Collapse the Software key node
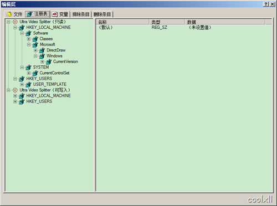 (x=22, y=33)
